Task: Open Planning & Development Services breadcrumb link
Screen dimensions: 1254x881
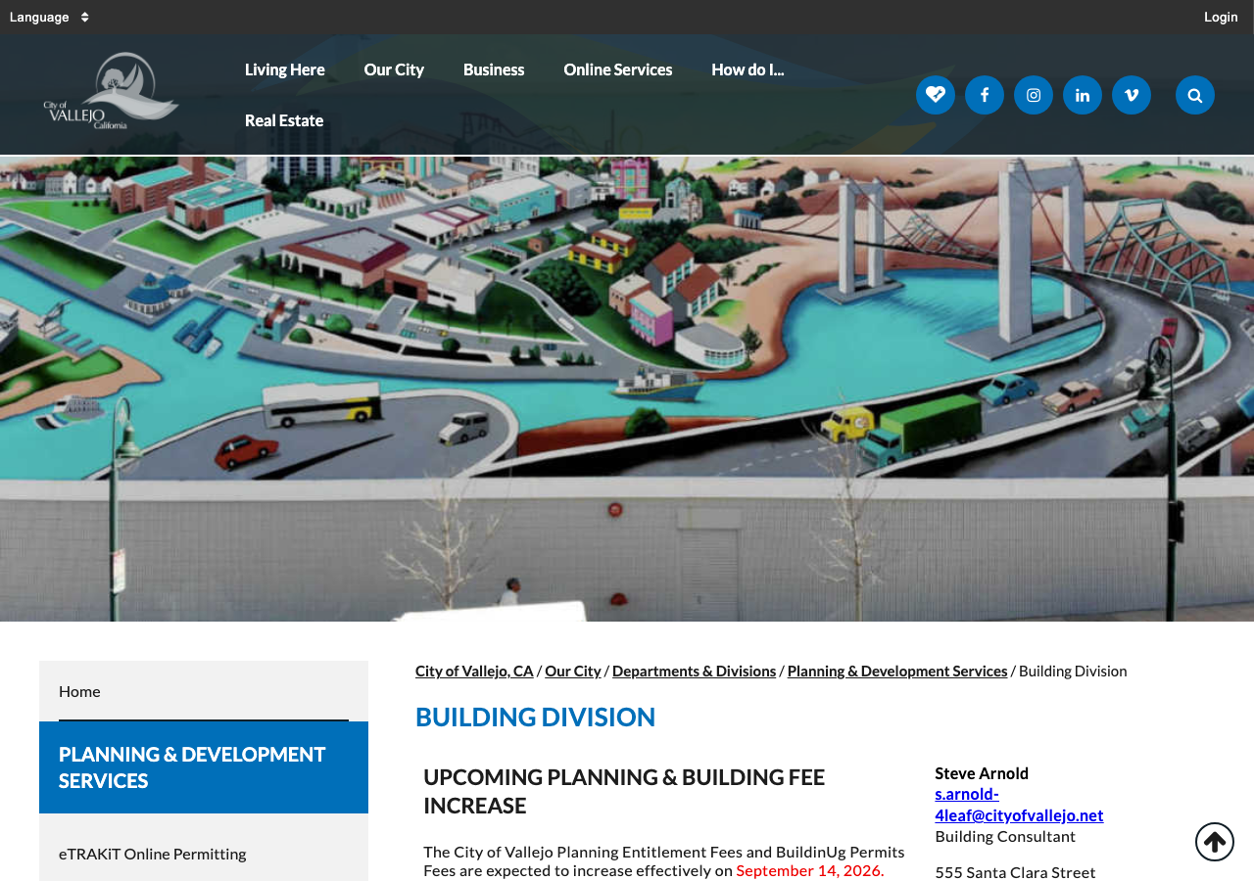Action: pyautogui.click(x=897, y=671)
